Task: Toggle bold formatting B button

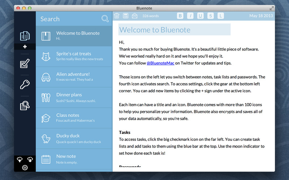Action: (x=180, y=16)
